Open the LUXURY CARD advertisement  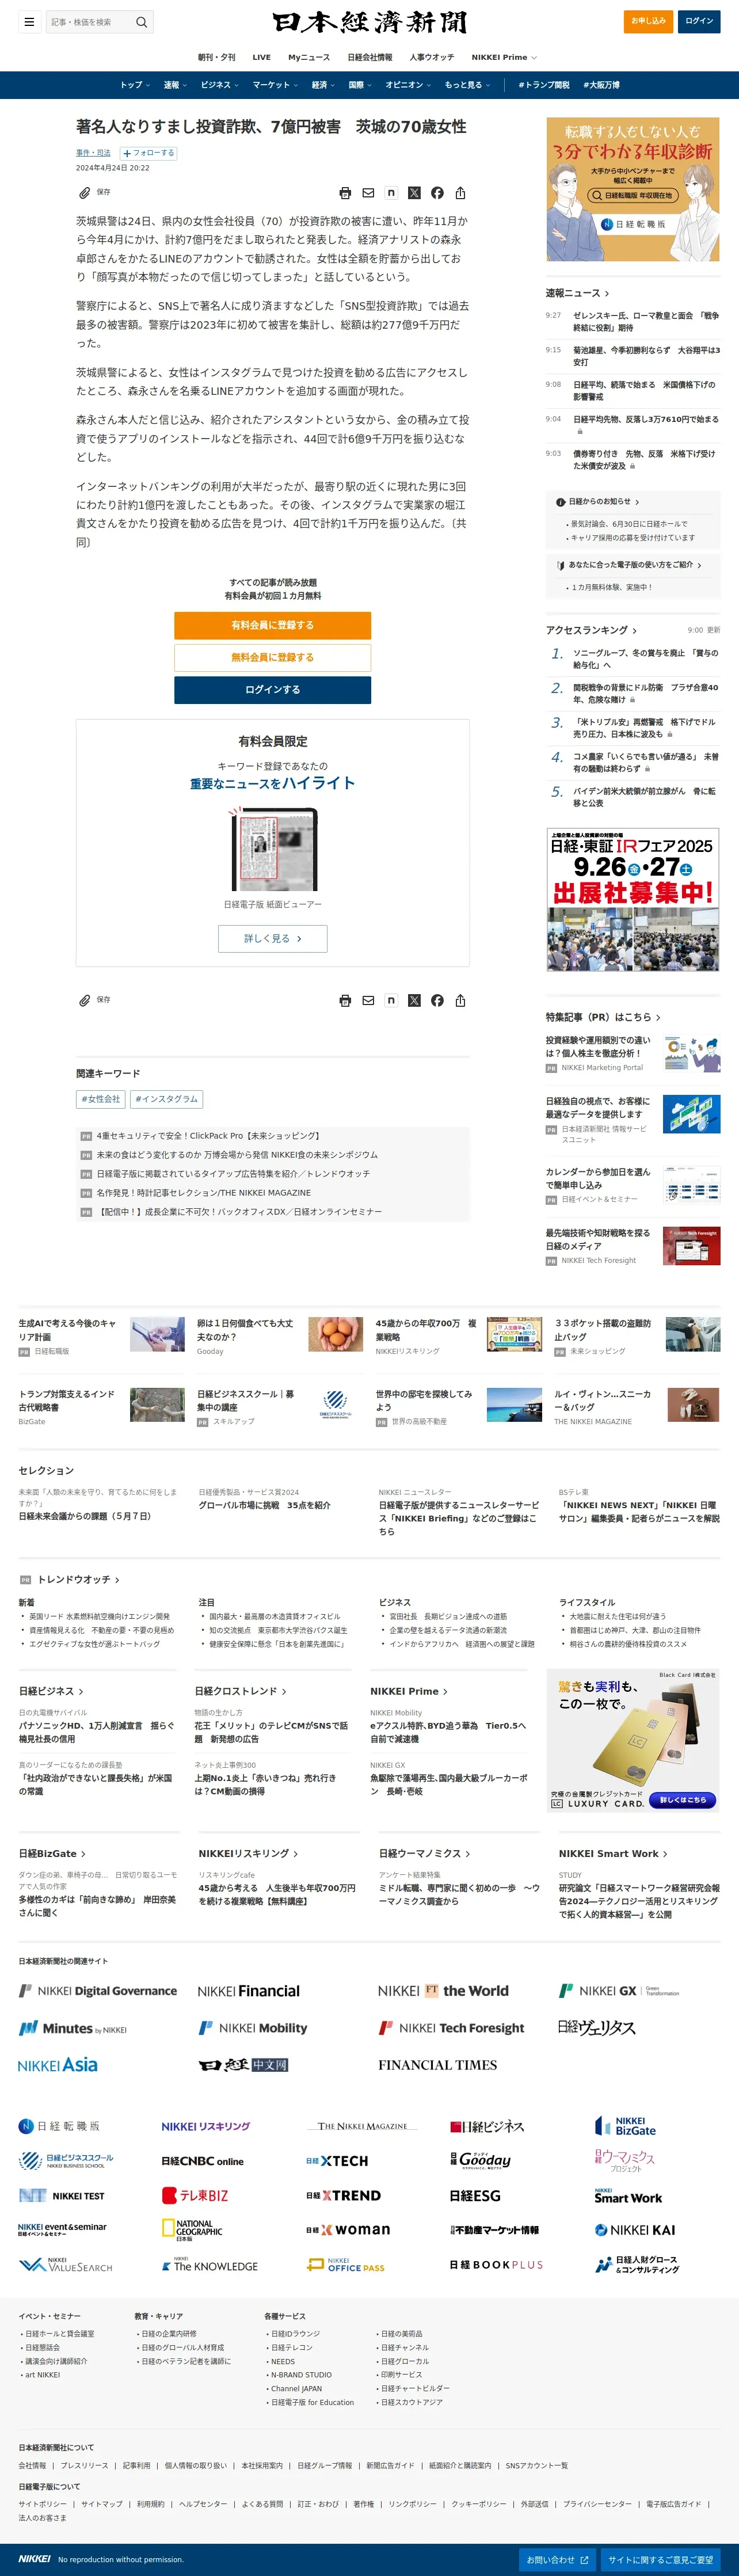(x=632, y=1741)
